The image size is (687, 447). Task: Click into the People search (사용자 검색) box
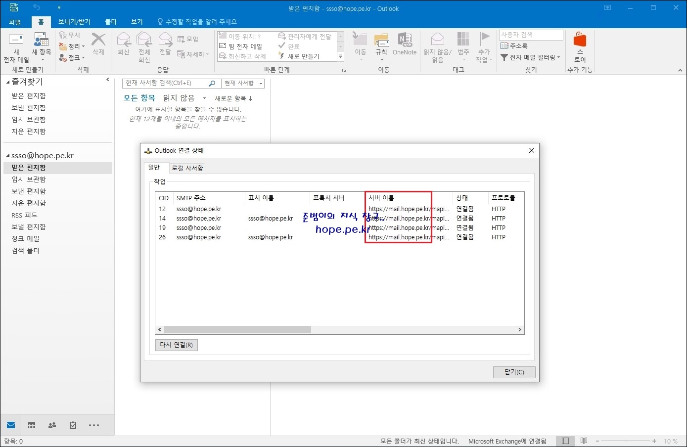531,35
